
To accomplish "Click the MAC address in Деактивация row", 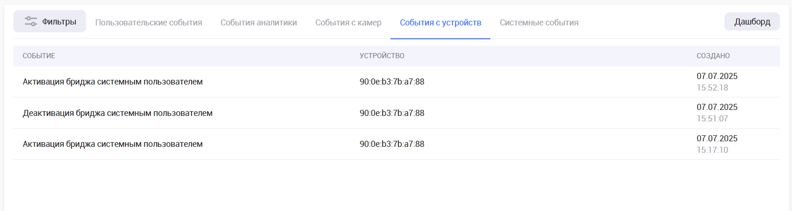I will point(392,113).
